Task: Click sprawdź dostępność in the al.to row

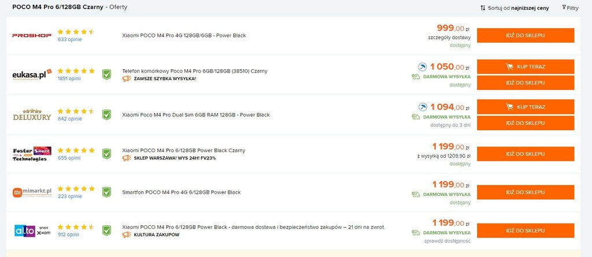Action: point(447,241)
